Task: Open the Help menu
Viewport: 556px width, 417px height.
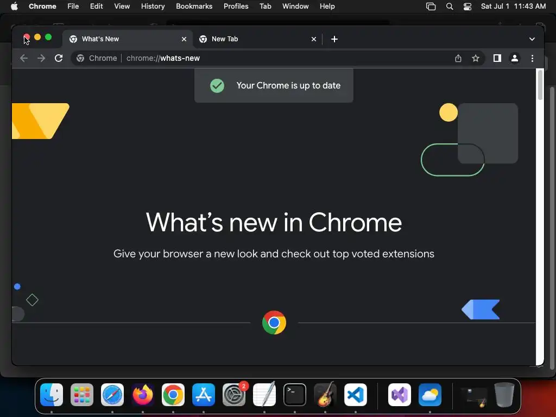Action: coord(327,7)
